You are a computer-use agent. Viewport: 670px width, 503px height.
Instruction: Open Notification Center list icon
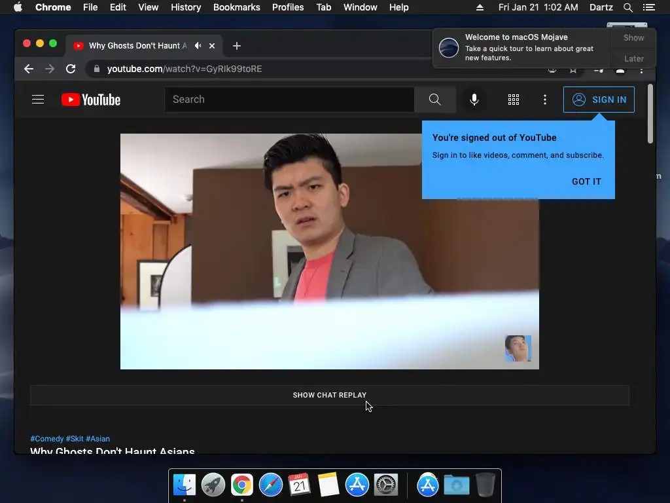[648, 7]
